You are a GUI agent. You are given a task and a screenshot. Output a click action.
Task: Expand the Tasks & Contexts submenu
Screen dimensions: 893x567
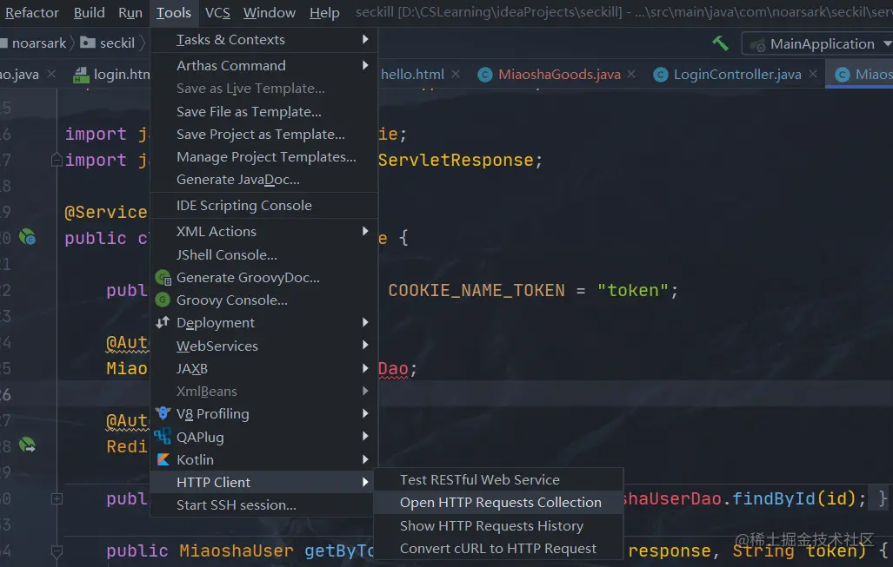(365, 39)
